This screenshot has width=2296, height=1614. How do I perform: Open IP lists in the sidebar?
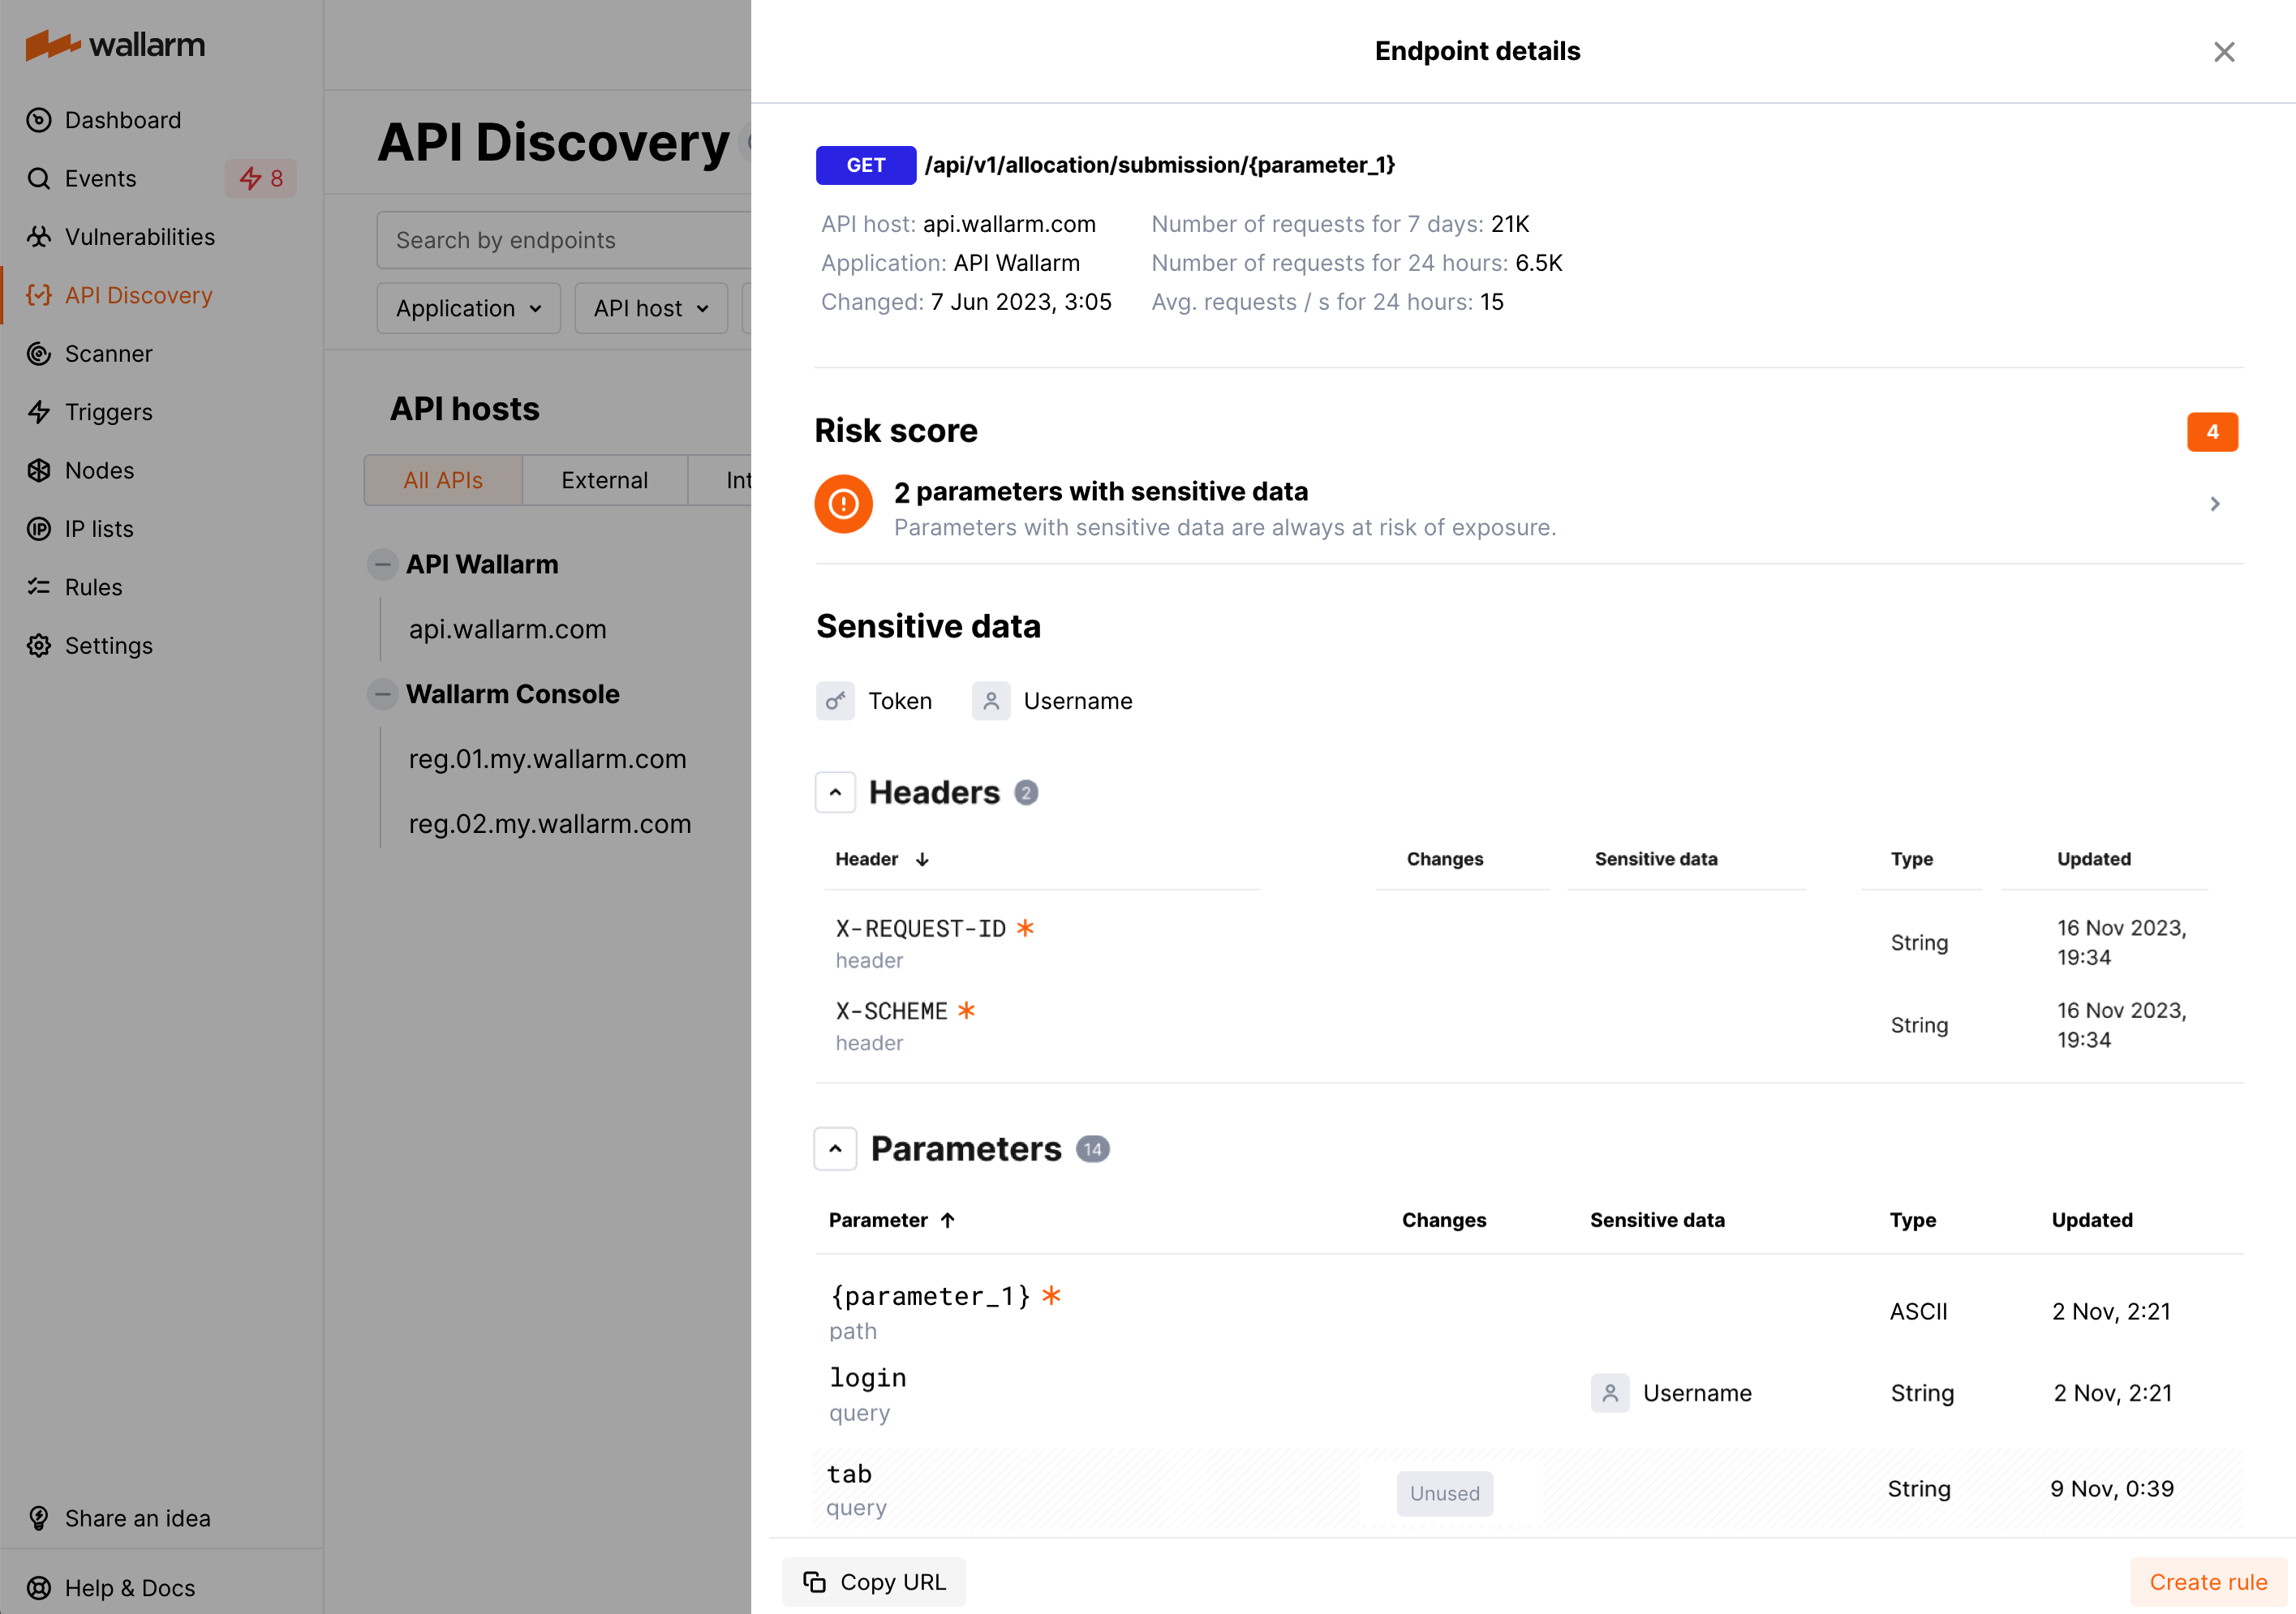99,529
